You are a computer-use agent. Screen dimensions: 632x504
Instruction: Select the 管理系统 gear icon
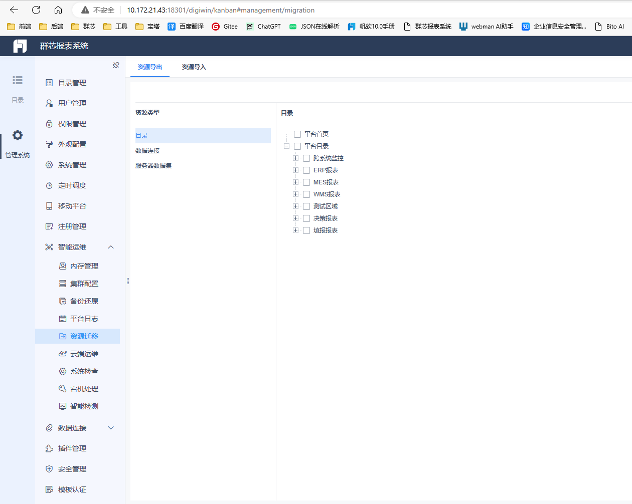(x=18, y=135)
